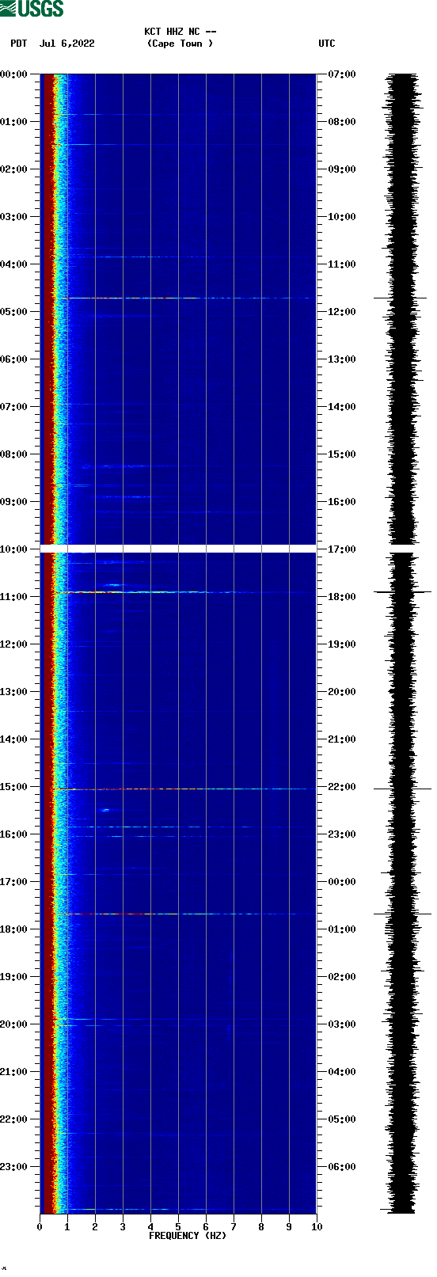
Task: Click PDT time label 09:00 on left axis
Action: pos(14,502)
